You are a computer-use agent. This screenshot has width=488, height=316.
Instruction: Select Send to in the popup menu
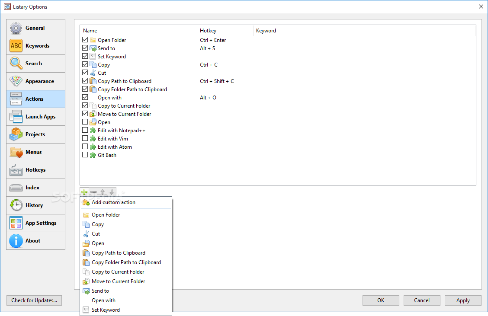[126, 291]
